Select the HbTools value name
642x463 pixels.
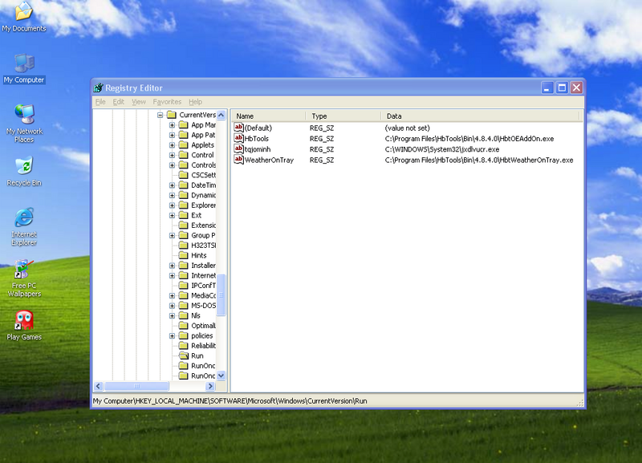(x=257, y=139)
